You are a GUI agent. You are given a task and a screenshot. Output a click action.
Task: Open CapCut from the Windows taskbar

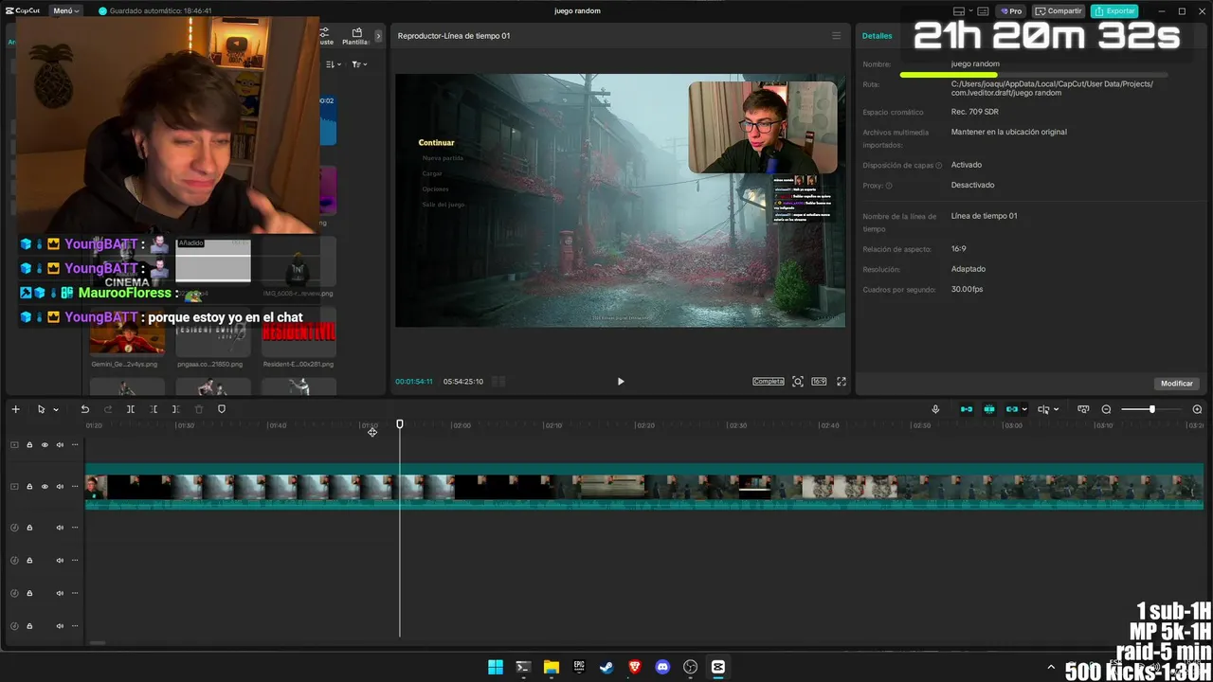point(718,667)
